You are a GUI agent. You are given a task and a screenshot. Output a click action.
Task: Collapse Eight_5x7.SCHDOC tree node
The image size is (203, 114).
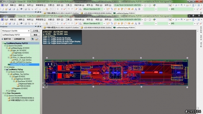click(9, 50)
